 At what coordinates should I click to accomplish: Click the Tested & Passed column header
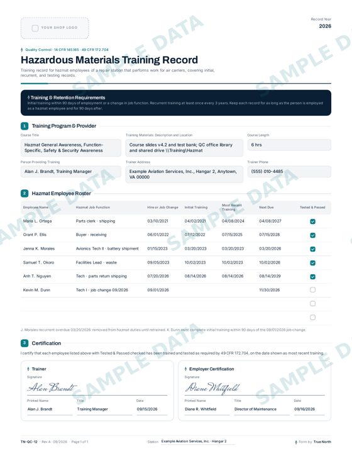(x=312, y=208)
